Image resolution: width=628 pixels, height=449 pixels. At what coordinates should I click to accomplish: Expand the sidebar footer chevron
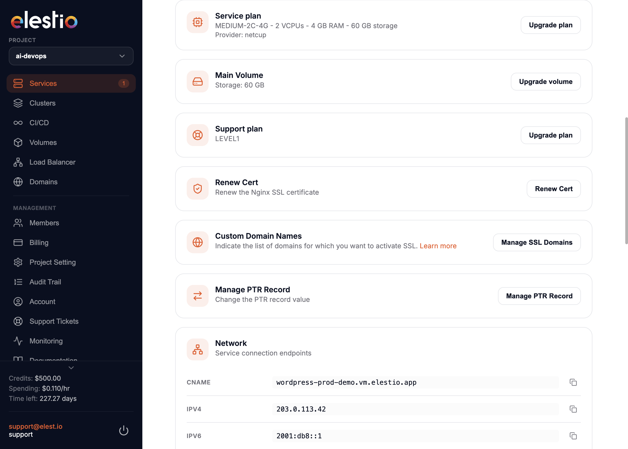71,368
